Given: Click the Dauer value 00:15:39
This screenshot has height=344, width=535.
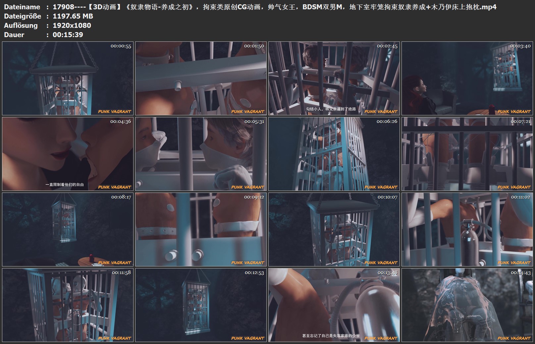Looking at the screenshot, I should coord(68,35).
